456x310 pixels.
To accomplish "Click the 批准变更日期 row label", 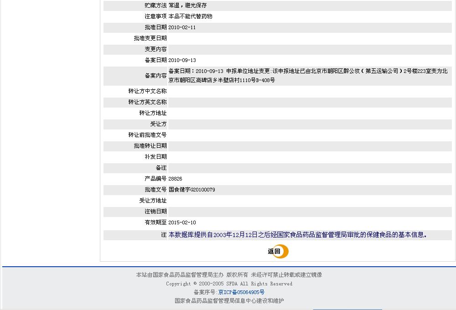I will [150, 38].
